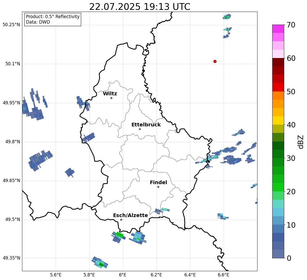Click the colorbar tick label 30
Screen dimensions: 307x280
click(x=291, y=158)
